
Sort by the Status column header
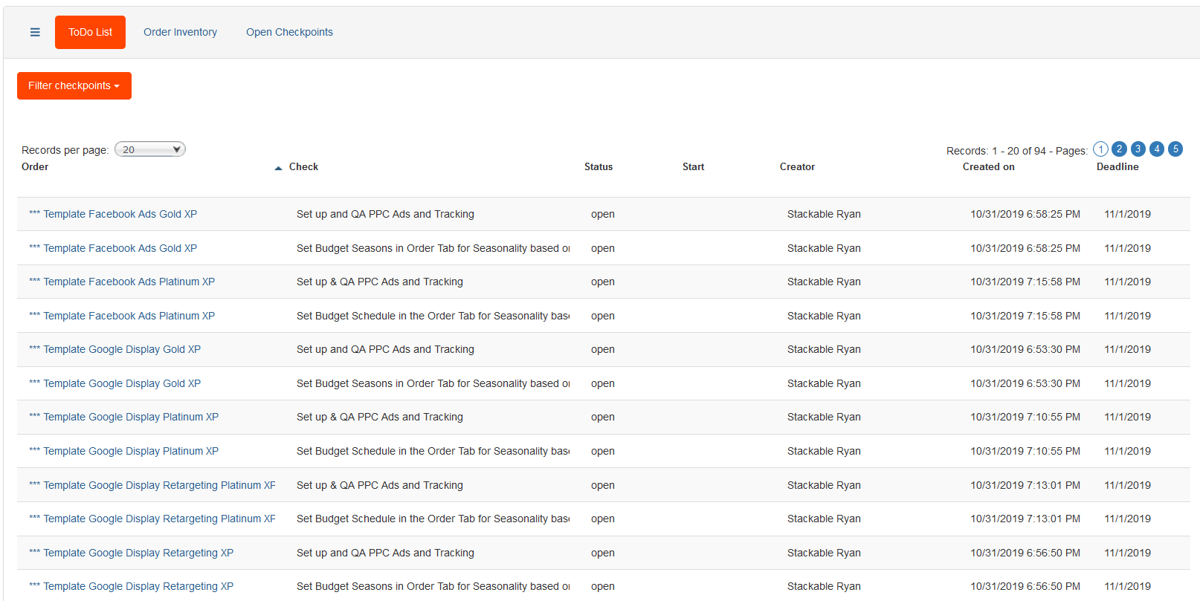599,166
